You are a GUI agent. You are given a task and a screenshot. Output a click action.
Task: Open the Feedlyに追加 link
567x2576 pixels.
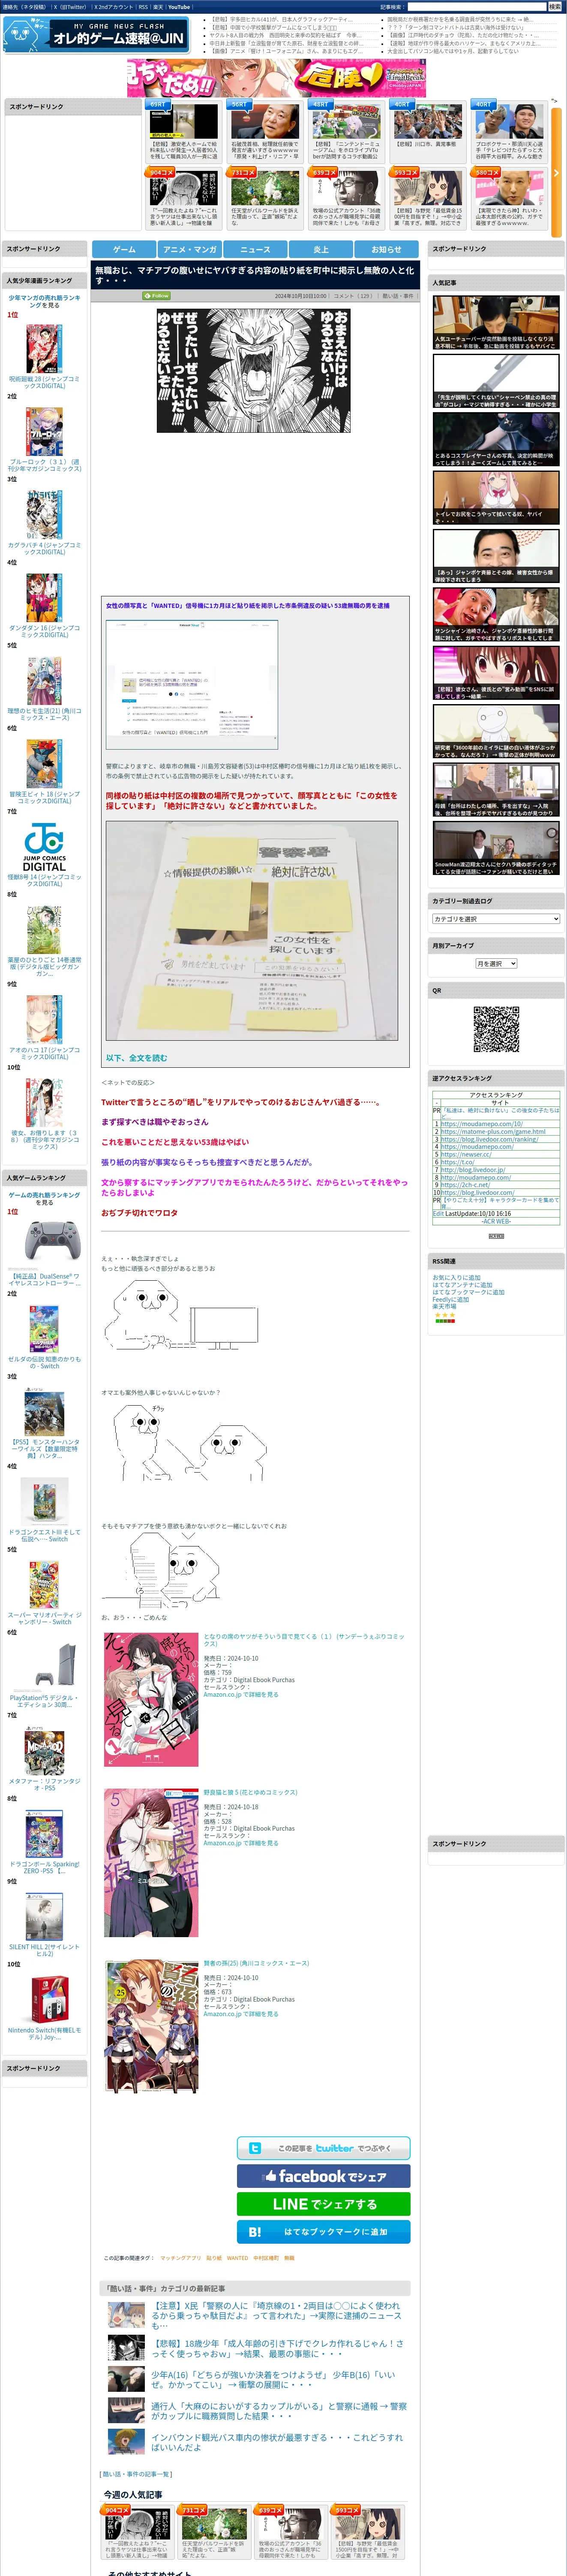point(450,1299)
